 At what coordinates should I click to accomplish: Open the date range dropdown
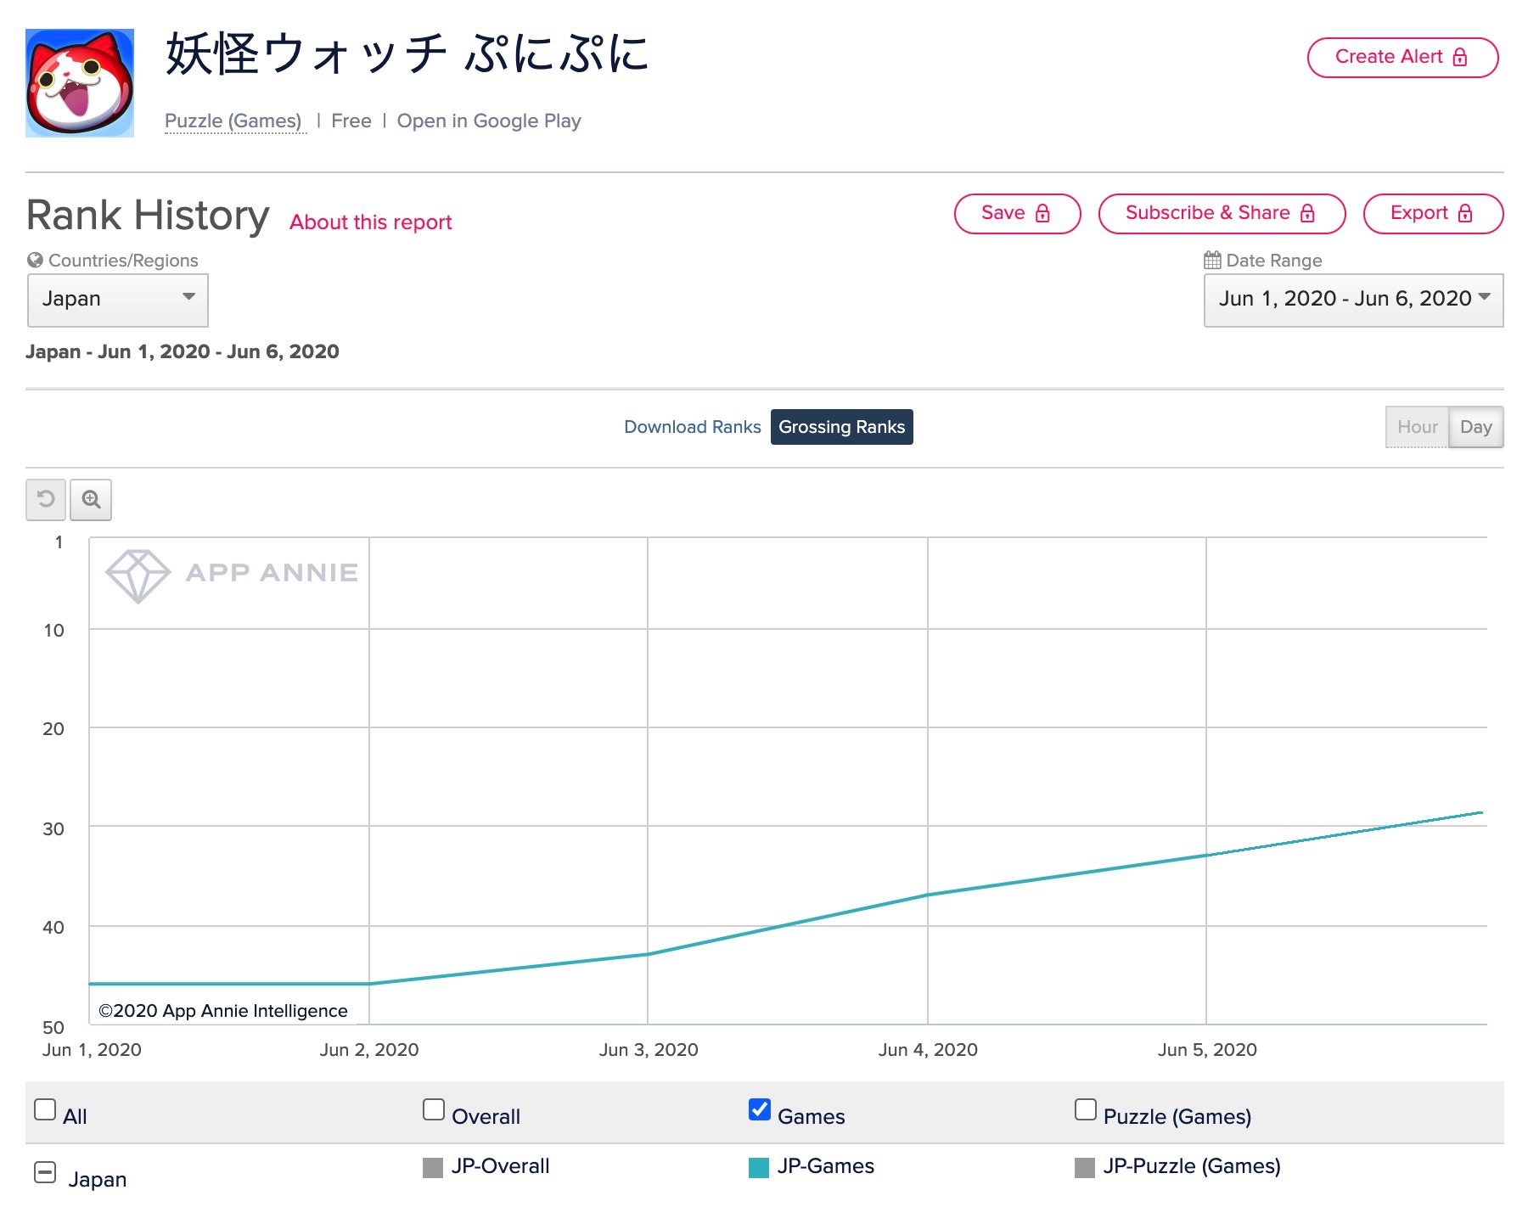coord(1353,300)
